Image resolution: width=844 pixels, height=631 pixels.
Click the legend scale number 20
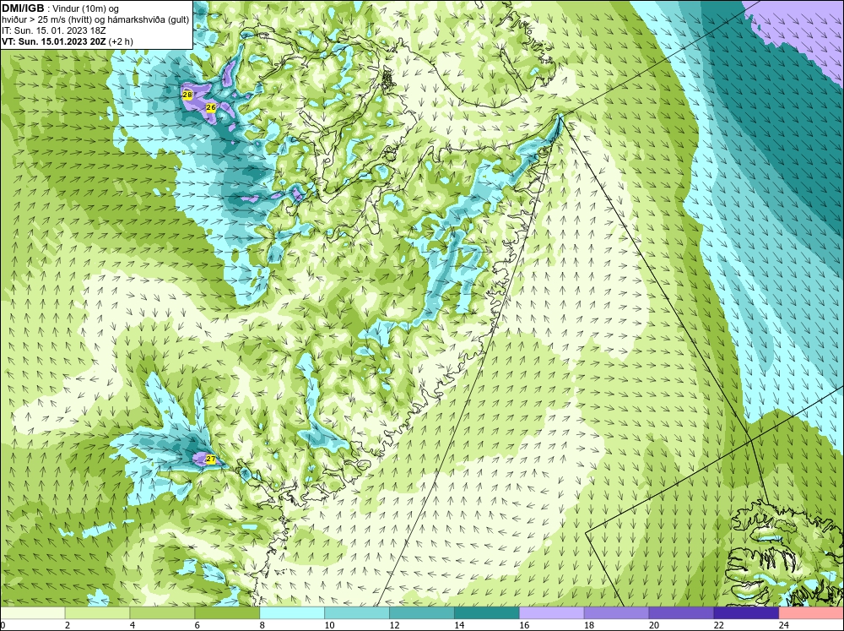[654, 625]
